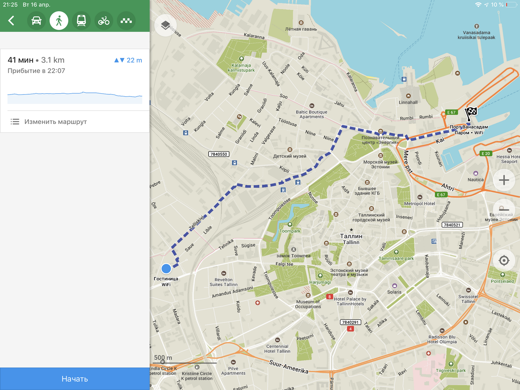Tap the elevation profile chart

pos(75,97)
